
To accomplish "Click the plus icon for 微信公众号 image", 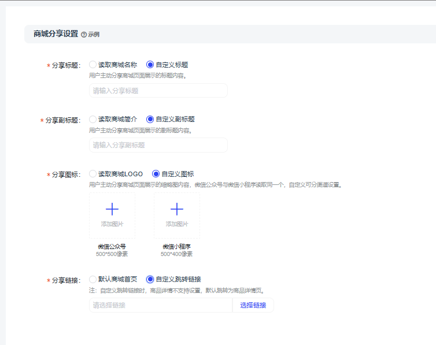I will click(112, 209).
